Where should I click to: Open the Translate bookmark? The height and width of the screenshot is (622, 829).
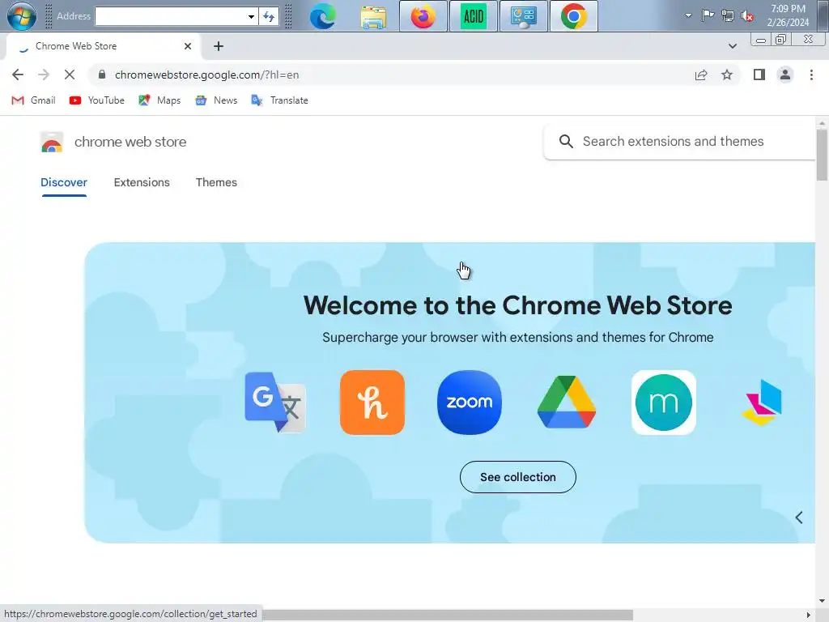279,100
